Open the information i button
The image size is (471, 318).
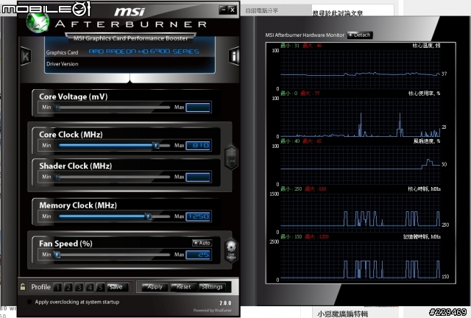coord(234,56)
